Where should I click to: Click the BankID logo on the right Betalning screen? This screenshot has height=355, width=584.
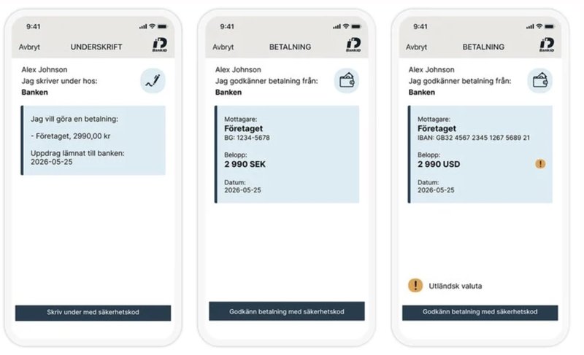(x=547, y=46)
